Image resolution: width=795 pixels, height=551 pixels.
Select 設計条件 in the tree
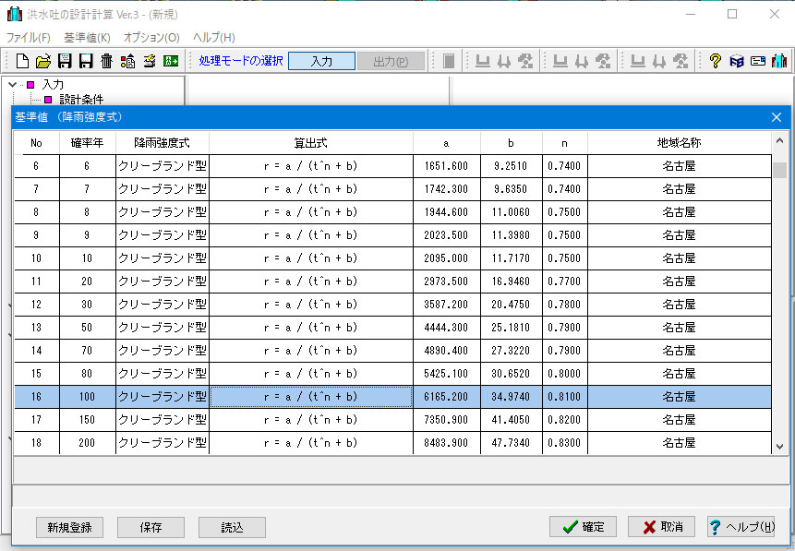[x=81, y=99]
